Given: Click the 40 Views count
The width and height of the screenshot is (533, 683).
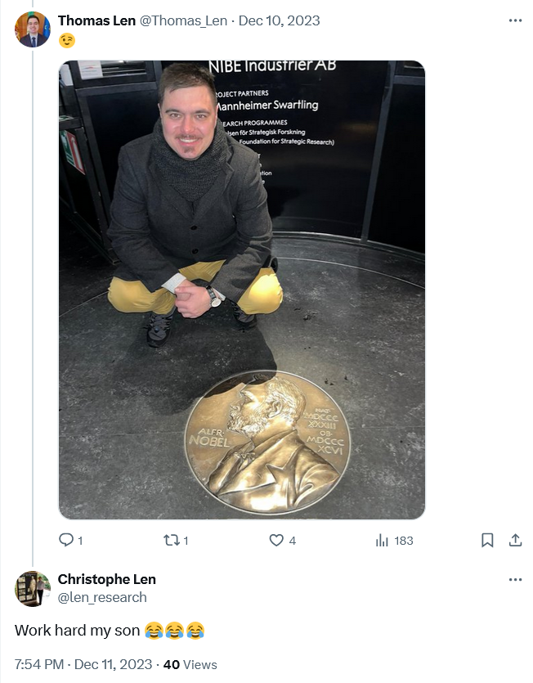Looking at the screenshot, I should pos(190,664).
